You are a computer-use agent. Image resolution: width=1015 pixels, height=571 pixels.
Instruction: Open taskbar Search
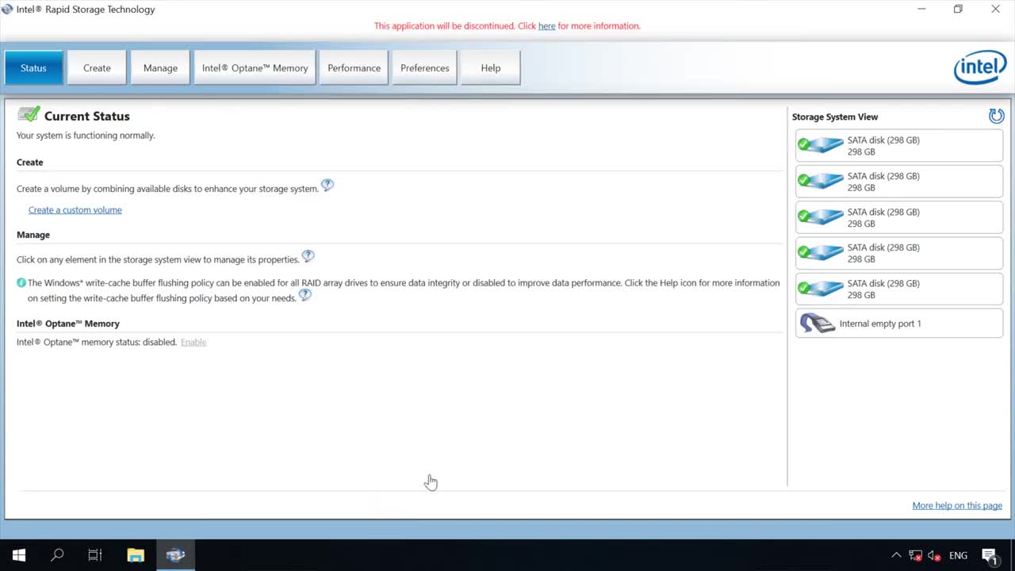coord(57,555)
